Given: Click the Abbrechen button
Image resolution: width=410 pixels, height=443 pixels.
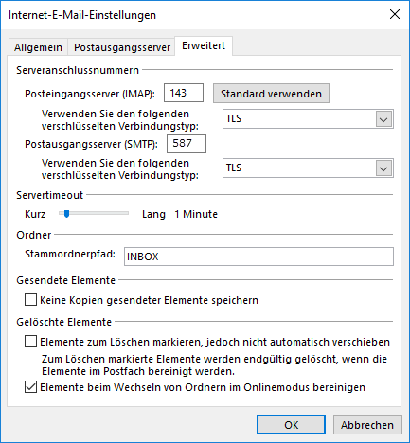Looking at the screenshot, I should [x=367, y=425].
